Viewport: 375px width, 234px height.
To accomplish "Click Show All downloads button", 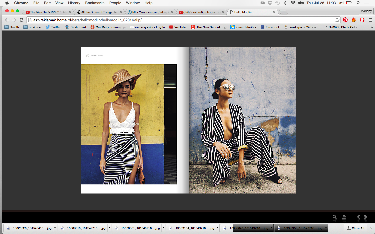I will tap(355, 228).
